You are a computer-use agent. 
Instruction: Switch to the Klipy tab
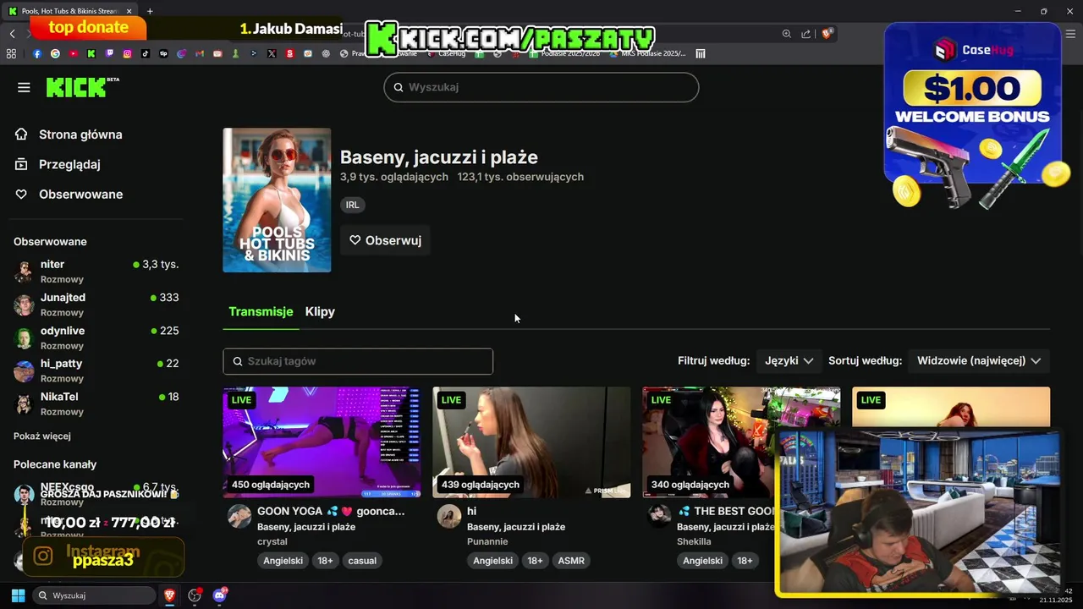click(x=320, y=311)
